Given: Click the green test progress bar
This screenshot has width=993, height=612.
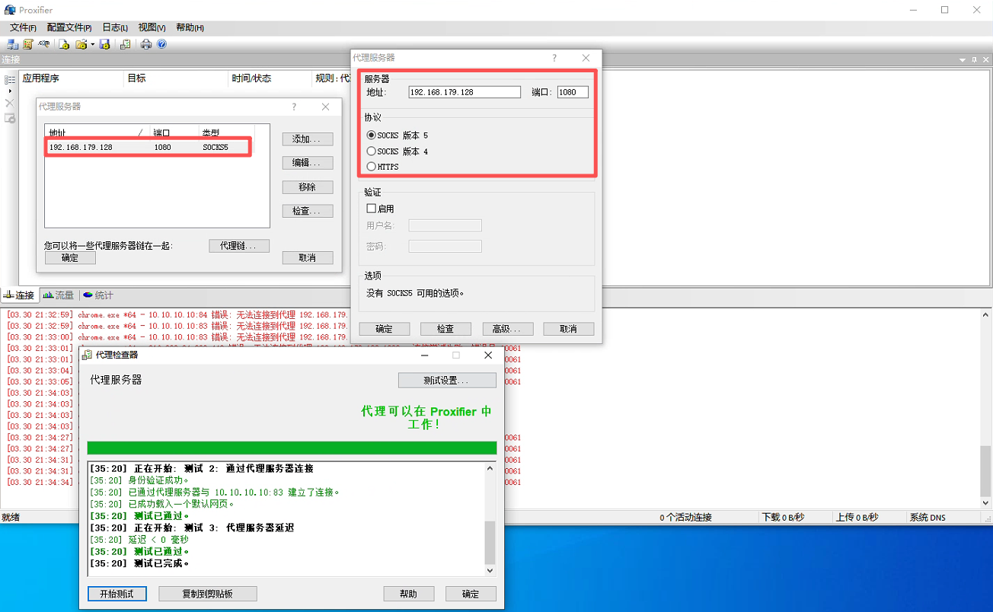Looking at the screenshot, I should [x=292, y=448].
